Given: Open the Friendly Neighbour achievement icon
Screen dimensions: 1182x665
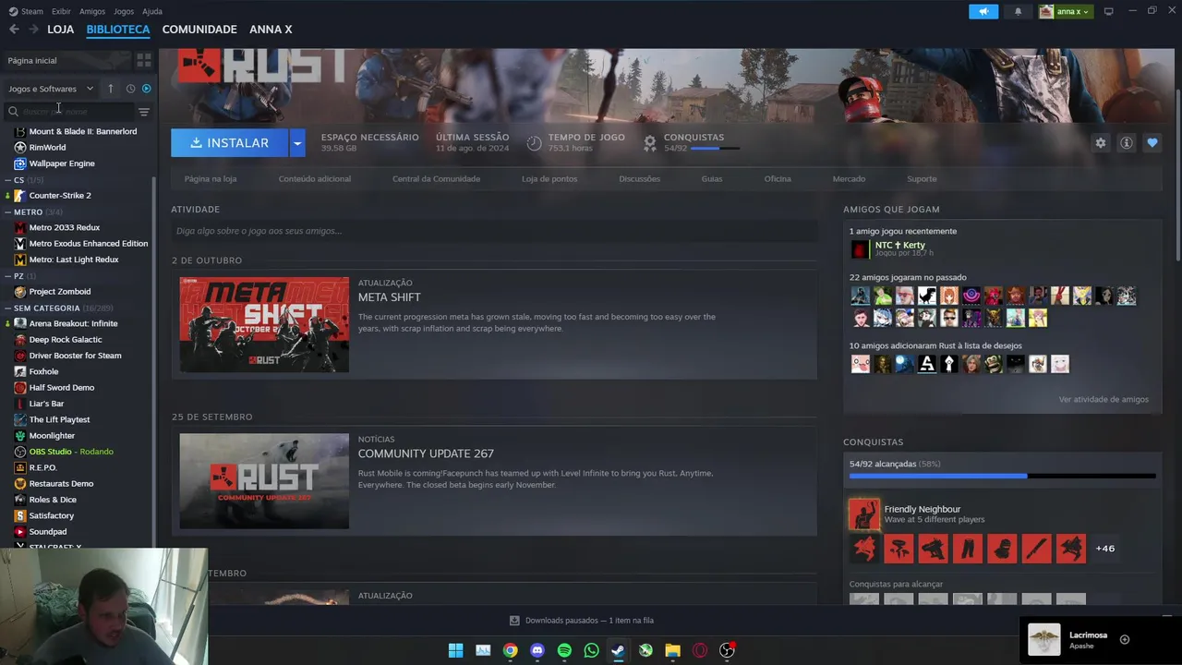Looking at the screenshot, I should pos(864,514).
